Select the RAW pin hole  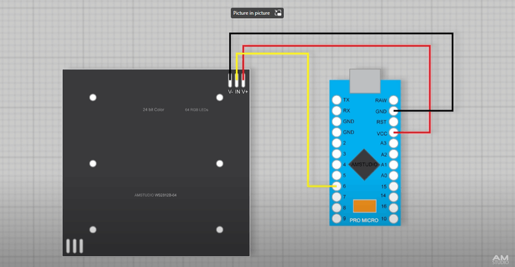(x=393, y=100)
